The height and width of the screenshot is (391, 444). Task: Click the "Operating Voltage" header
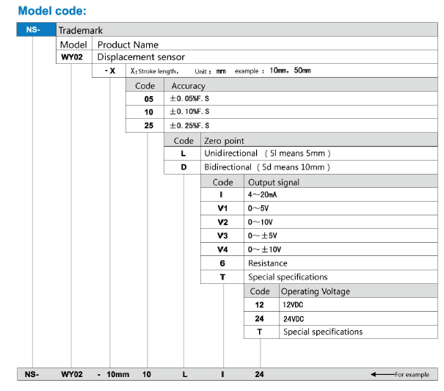[315, 291]
